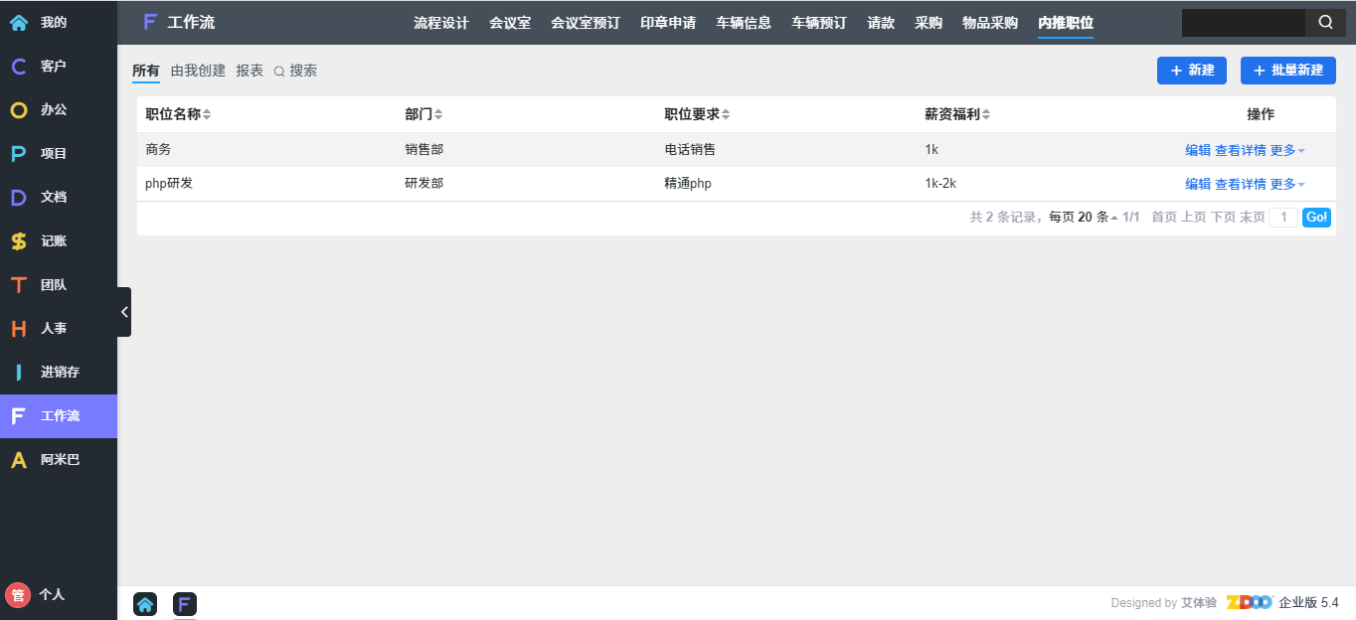This screenshot has width=1356, height=620.
Task: Expand 更多 dropdown for php研发 row
Action: point(1287,184)
